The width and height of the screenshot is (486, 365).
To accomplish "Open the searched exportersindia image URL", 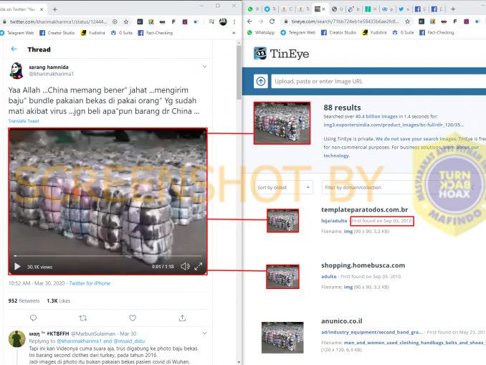I will click(x=394, y=125).
